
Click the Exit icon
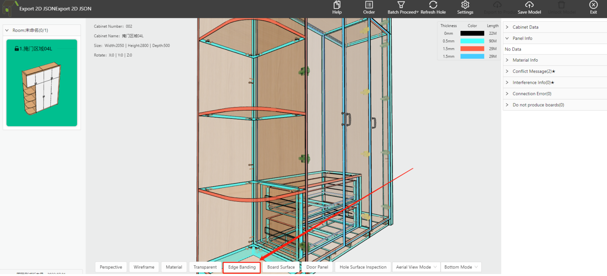[593, 5]
